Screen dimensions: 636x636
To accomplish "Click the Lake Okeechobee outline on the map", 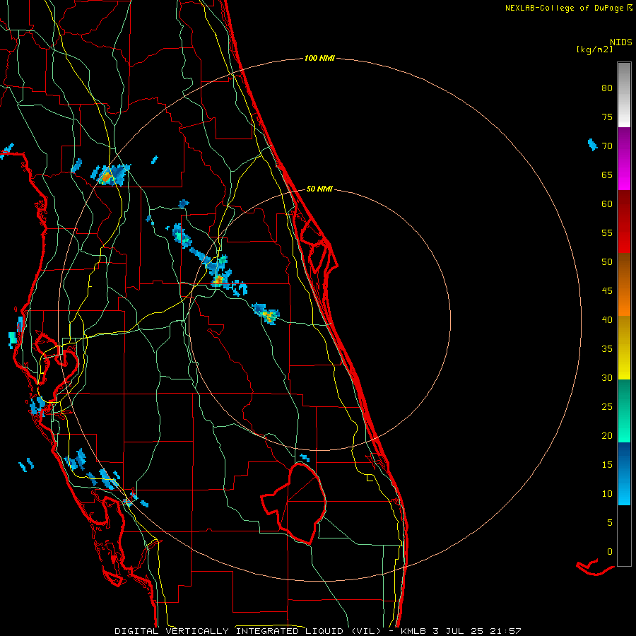I will (x=294, y=503).
